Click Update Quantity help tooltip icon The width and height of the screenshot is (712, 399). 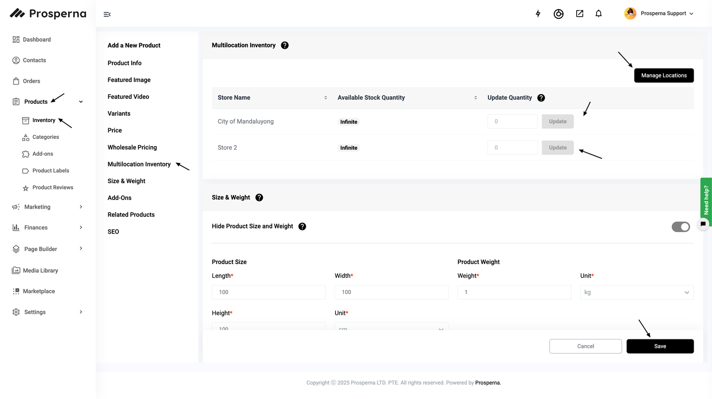tap(541, 98)
